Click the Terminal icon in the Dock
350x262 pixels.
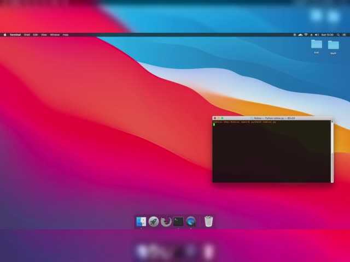178,222
